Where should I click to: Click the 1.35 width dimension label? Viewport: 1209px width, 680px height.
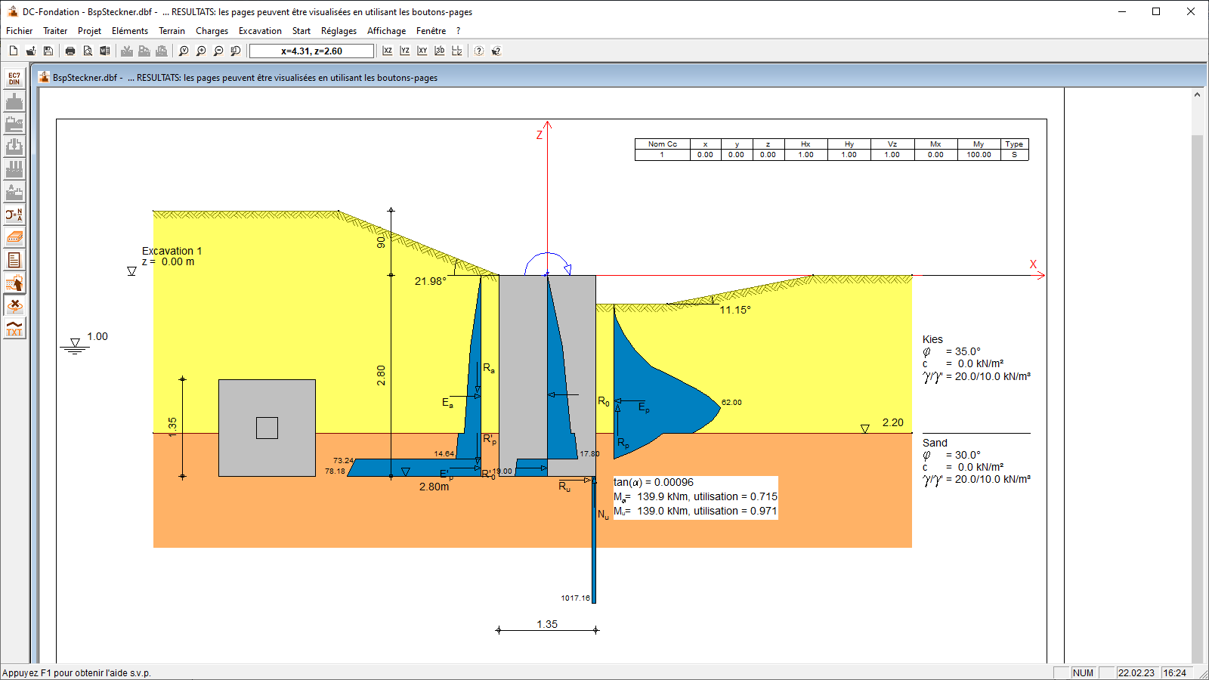pos(547,624)
